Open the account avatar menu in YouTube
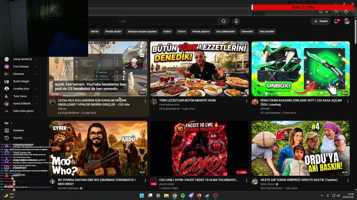Viewport: 357px width, 200px height. (x=347, y=21)
